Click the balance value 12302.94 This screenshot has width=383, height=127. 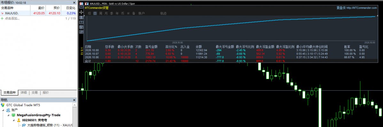pos(201,50)
